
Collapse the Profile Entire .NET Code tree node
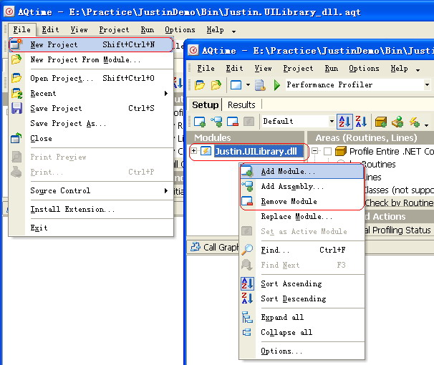(314, 151)
